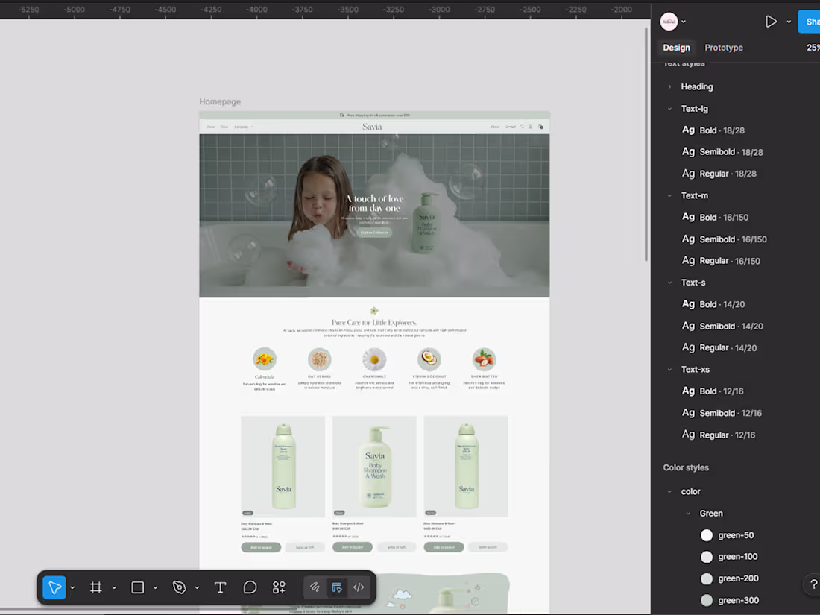The image size is (820, 615).
Task: Click the Savia logo in homepage design
Action: pyautogui.click(x=372, y=127)
